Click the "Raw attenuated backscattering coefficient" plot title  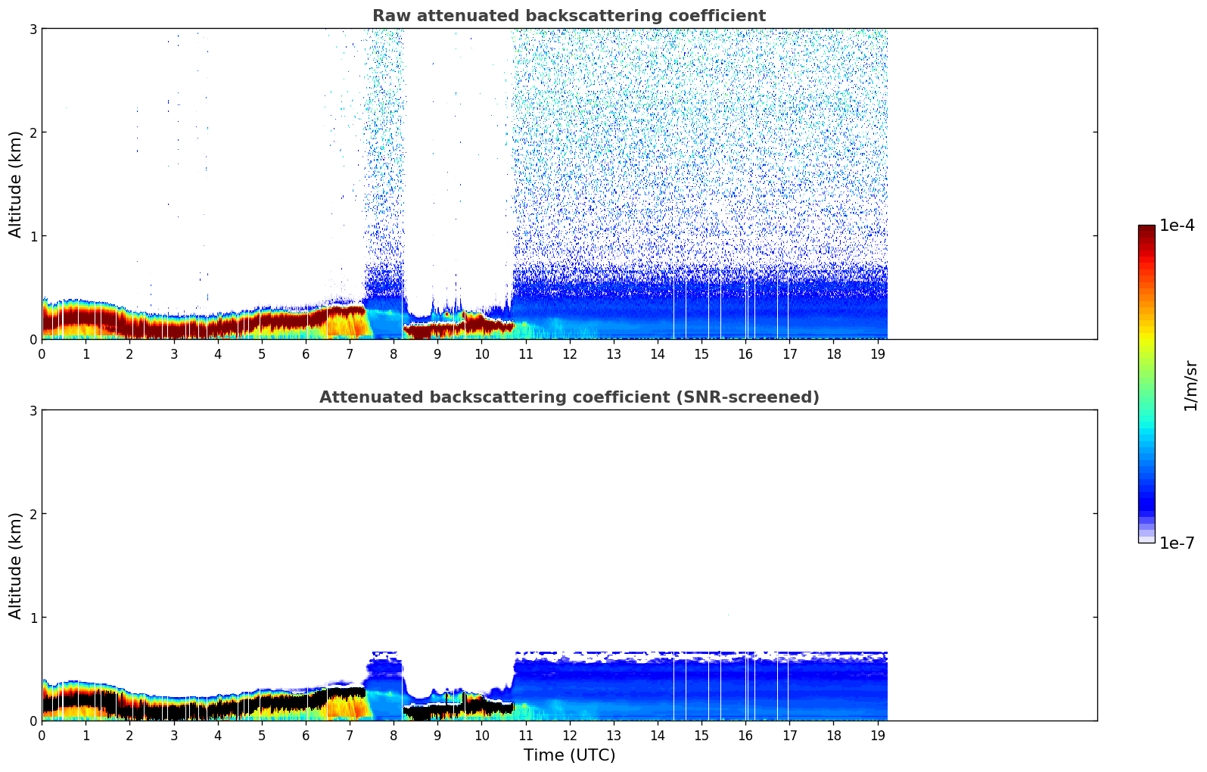tap(568, 16)
